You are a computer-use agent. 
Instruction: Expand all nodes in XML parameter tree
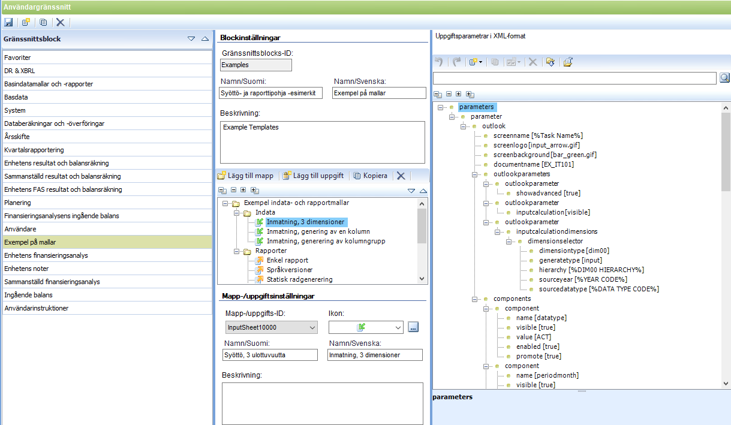(x=470, y=94)
